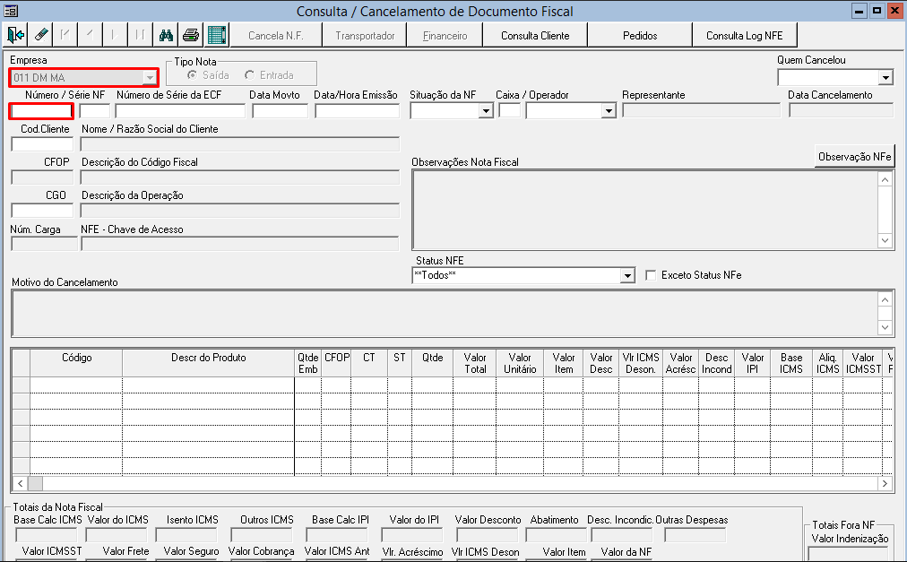907x562 pixels.
Task: Click the Observação NFe button
Action: click(x=854, y=156)
